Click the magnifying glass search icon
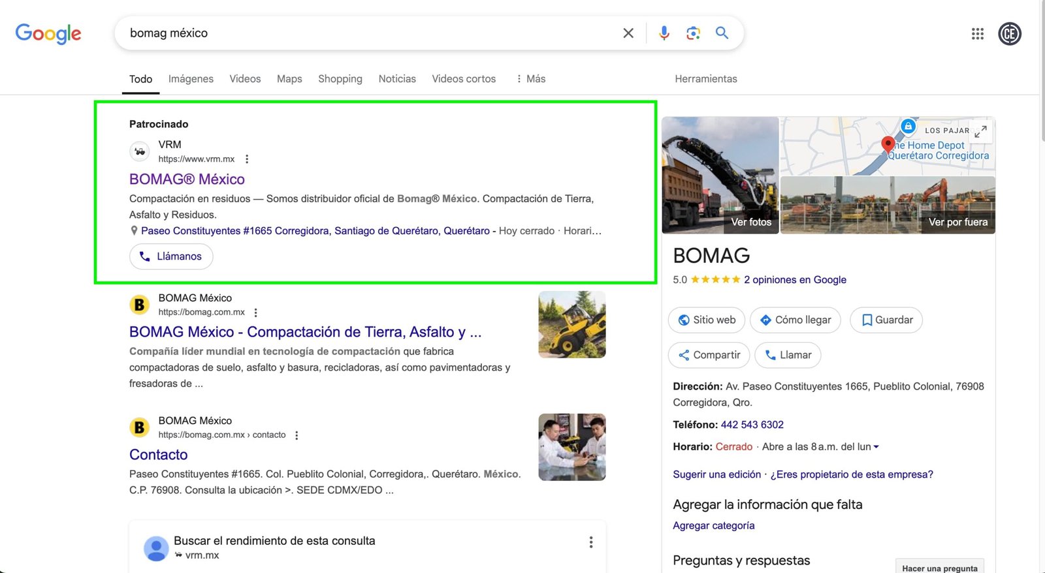 [x=722, y=33]
